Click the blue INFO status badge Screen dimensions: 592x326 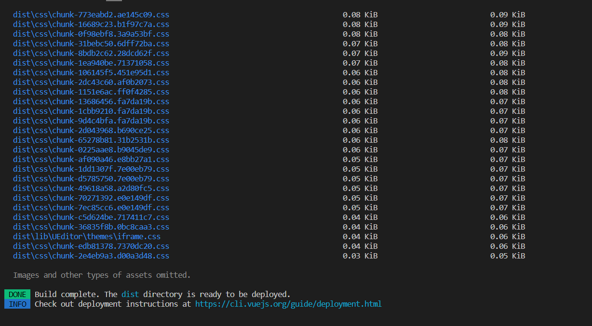[17, 304]
